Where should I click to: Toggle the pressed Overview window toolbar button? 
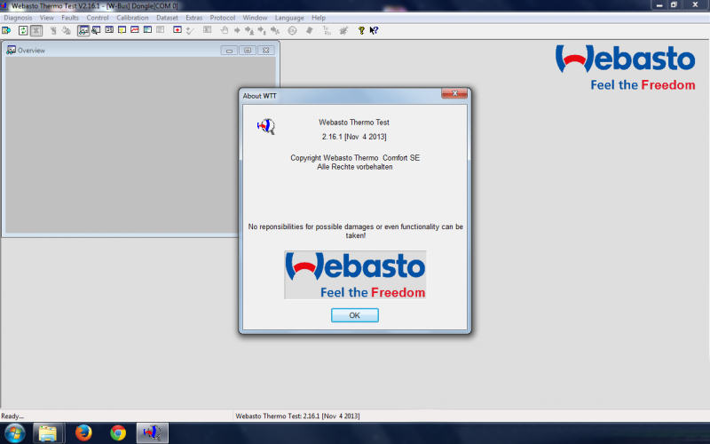[x=83, y=29]
